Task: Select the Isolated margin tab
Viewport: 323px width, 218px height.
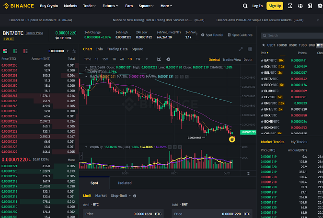Action: click(125, 183)
